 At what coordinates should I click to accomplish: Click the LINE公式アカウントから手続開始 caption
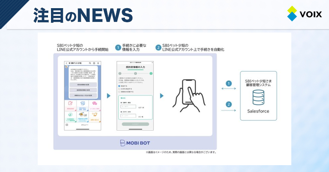click(83, 50)
